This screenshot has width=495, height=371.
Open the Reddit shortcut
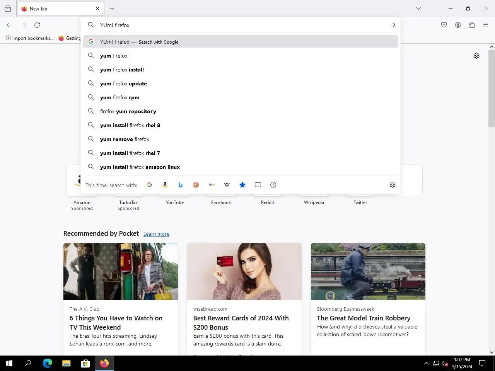[x=268, y=202]
